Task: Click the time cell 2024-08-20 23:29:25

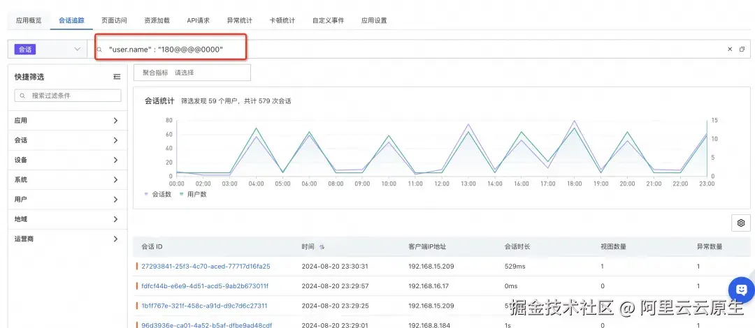Action: [x=335, y=306]
